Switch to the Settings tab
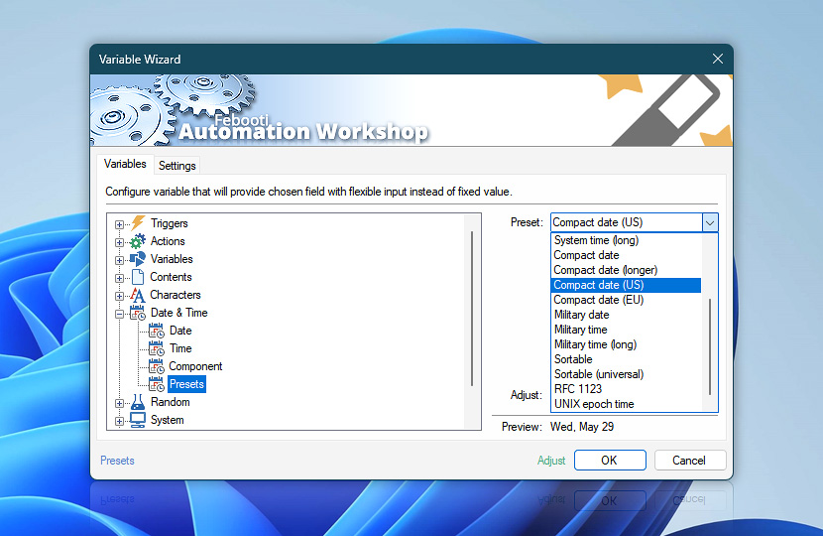Image resolution: width=823 pixels, height=536 pixels. [x=176, y=166]
